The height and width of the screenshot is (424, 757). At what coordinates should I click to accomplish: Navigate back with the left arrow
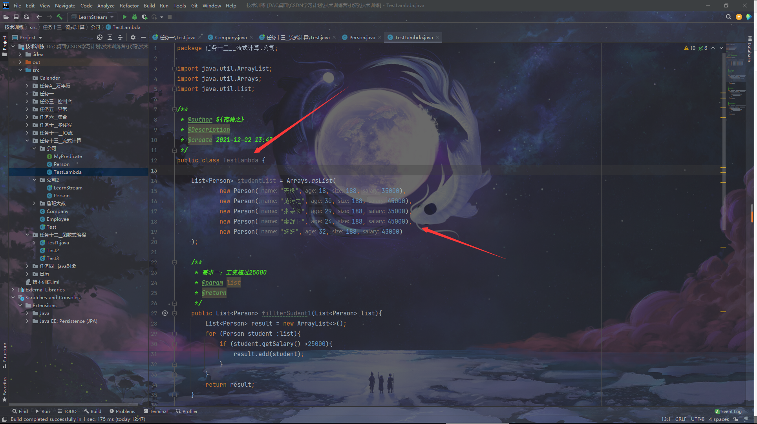pos(39,17)
